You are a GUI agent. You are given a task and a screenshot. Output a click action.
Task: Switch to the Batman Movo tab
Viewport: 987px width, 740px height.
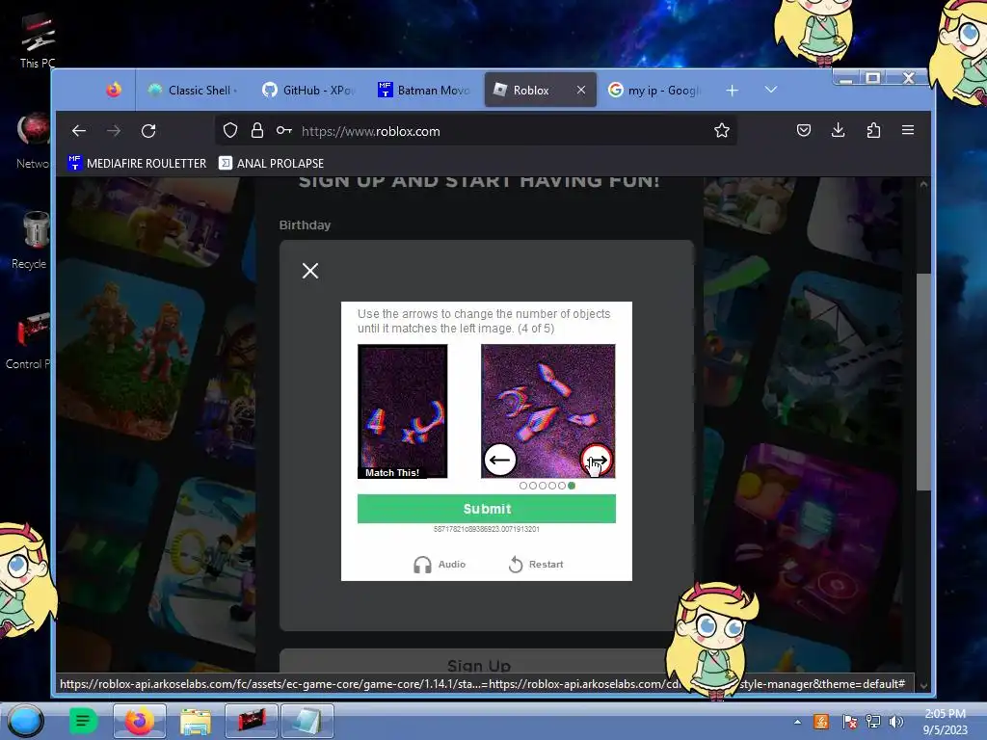point(424,90)
